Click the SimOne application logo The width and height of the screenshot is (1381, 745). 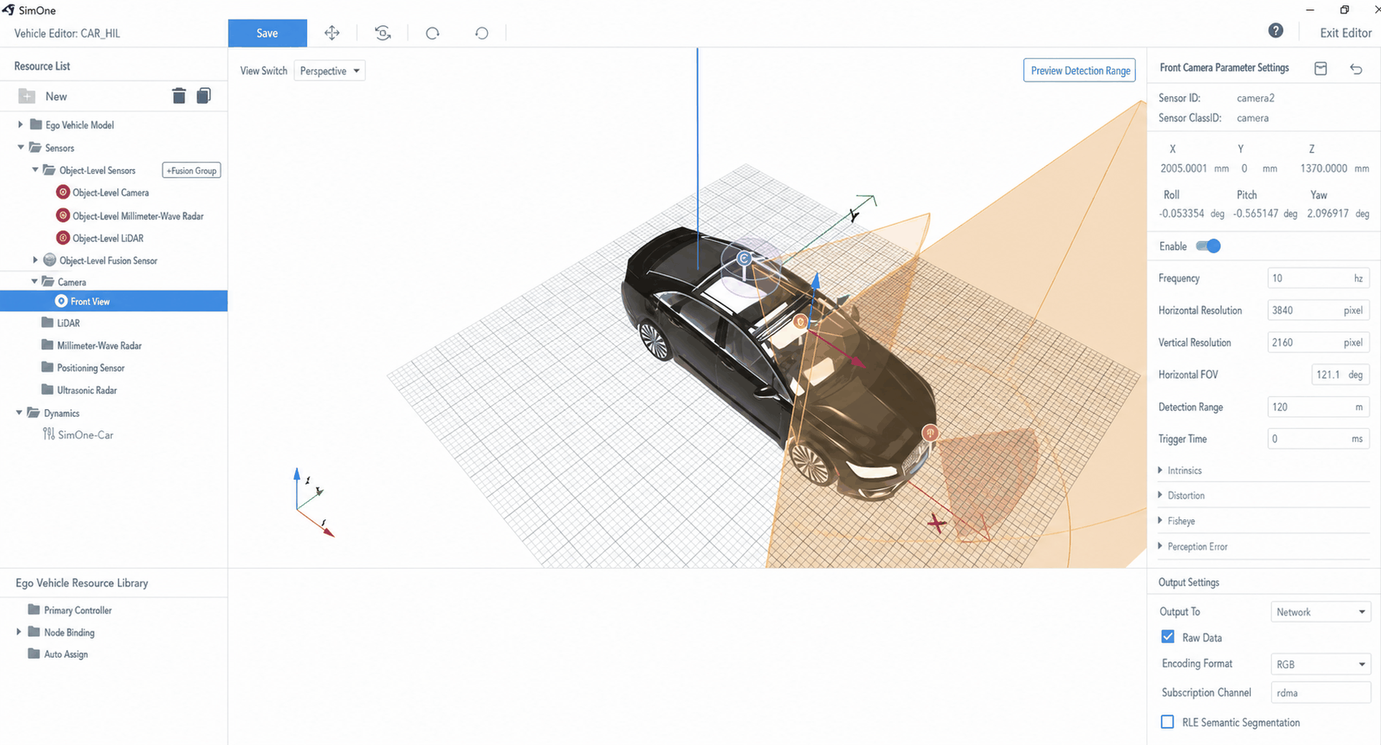click(9, 9)
